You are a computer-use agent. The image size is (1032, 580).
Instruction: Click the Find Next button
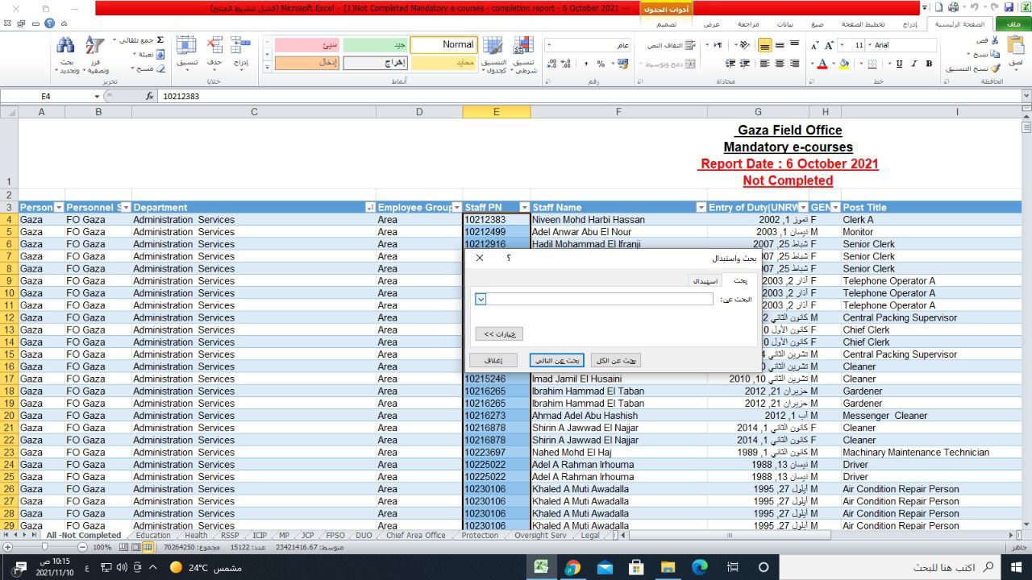coord(556,361)
